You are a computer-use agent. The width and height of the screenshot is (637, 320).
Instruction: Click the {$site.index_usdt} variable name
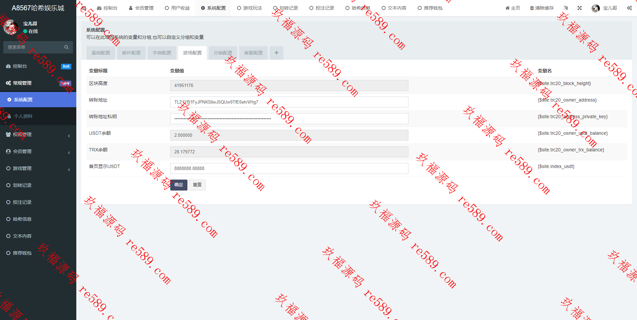[556, 166]
